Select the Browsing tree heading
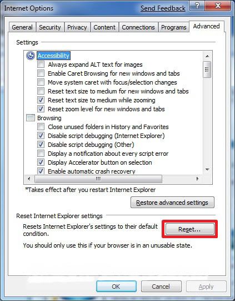 click(x=49, y=118)
